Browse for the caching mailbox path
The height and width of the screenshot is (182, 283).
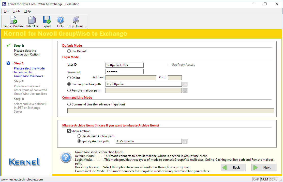click(185, 84)
